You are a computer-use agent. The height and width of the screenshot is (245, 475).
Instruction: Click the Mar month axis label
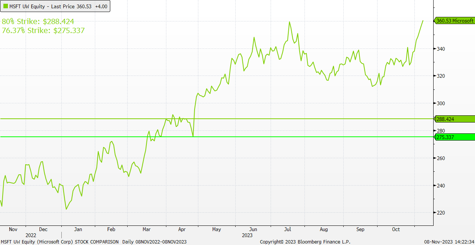147,229
